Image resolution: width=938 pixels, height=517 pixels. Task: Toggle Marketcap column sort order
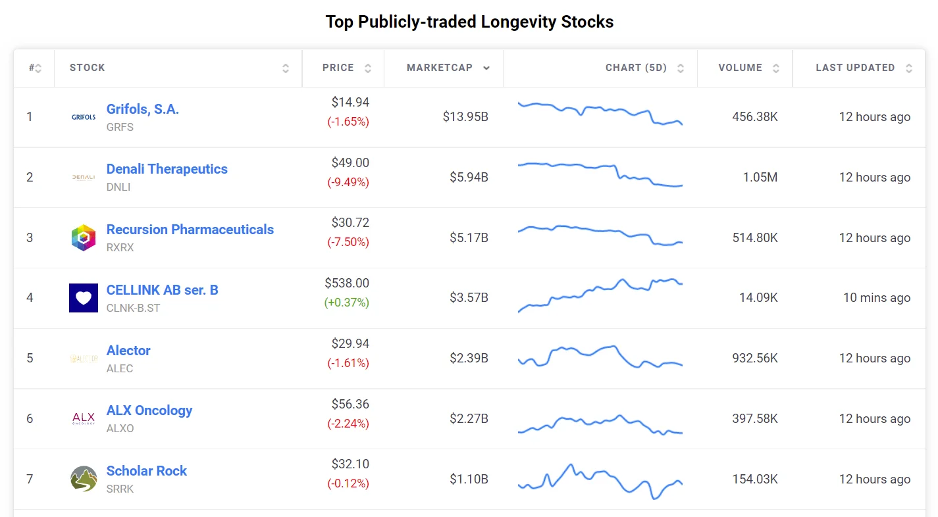[x=486, y=68]
